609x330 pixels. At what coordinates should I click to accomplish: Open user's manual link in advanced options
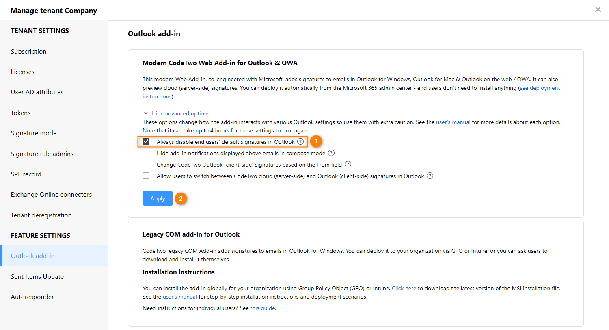(453, 122)
